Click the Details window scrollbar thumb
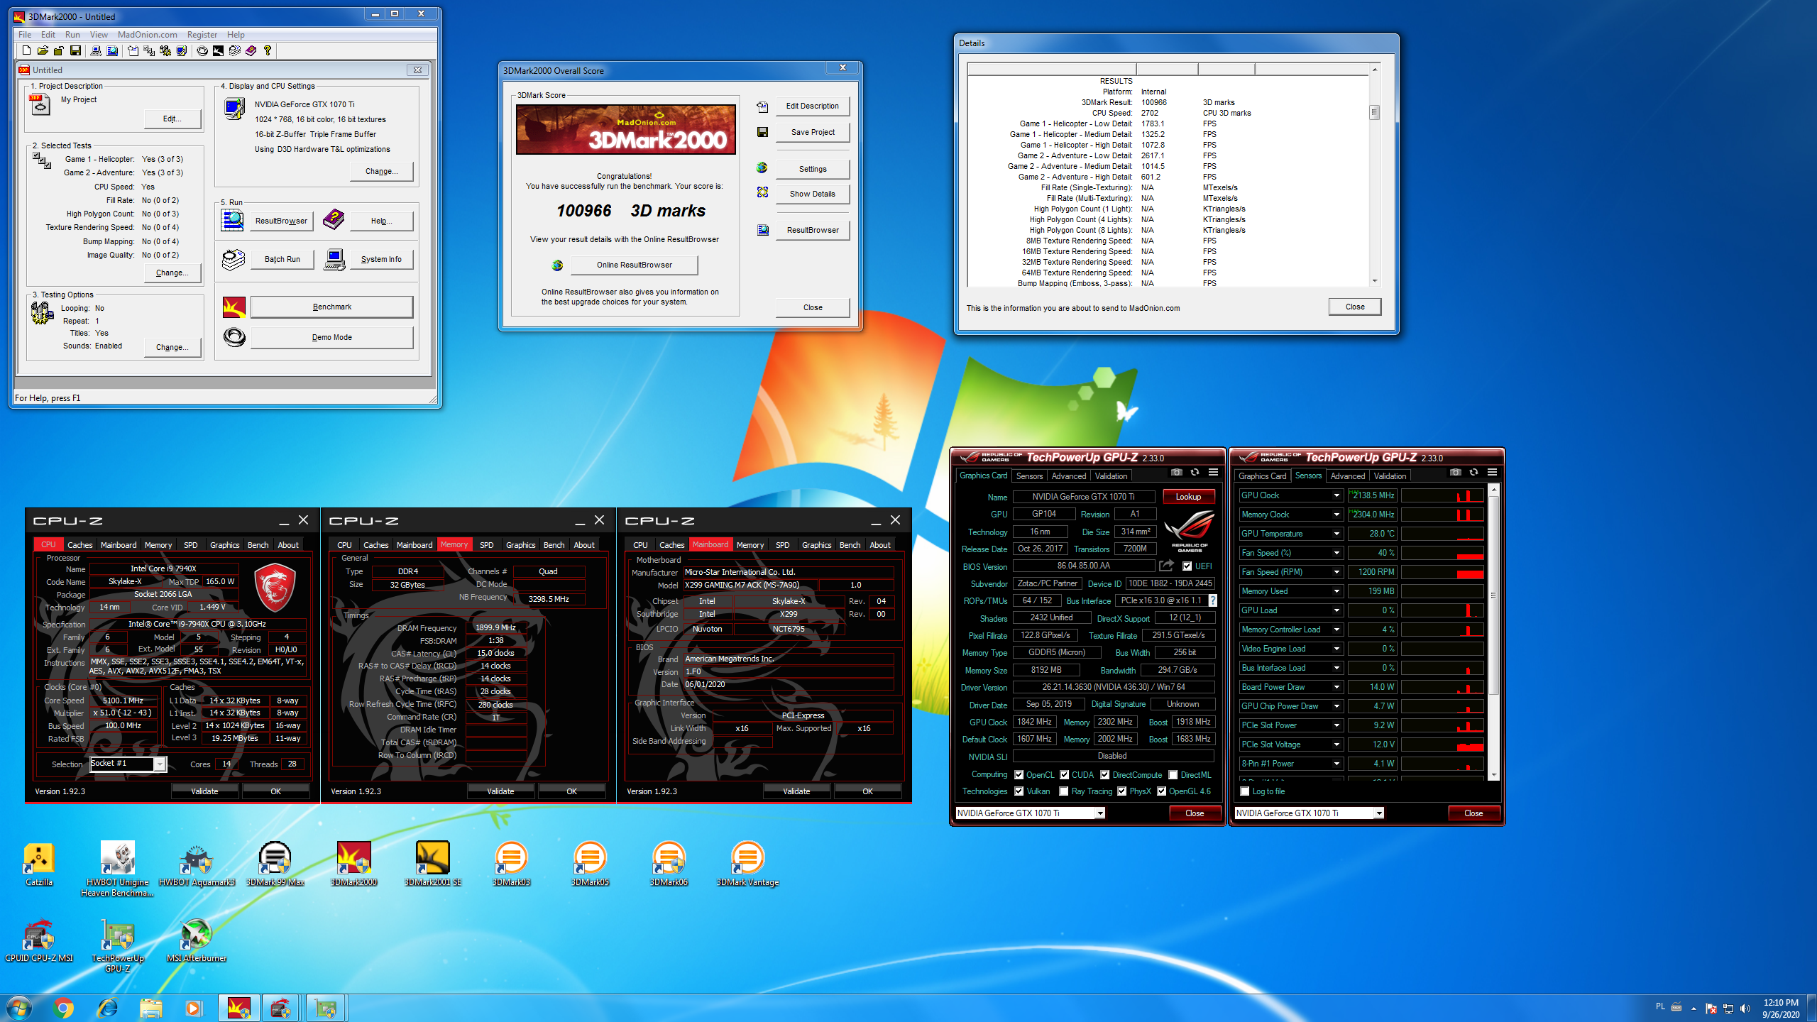The width and height of the screenshot is (1817, 1022). tap(1374, 112)
